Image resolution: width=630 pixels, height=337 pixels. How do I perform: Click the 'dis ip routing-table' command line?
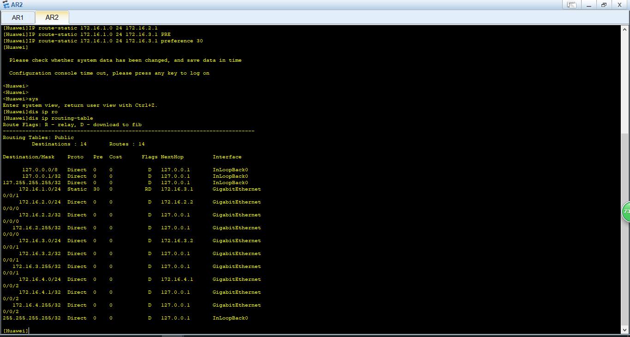tap(48, 118)
